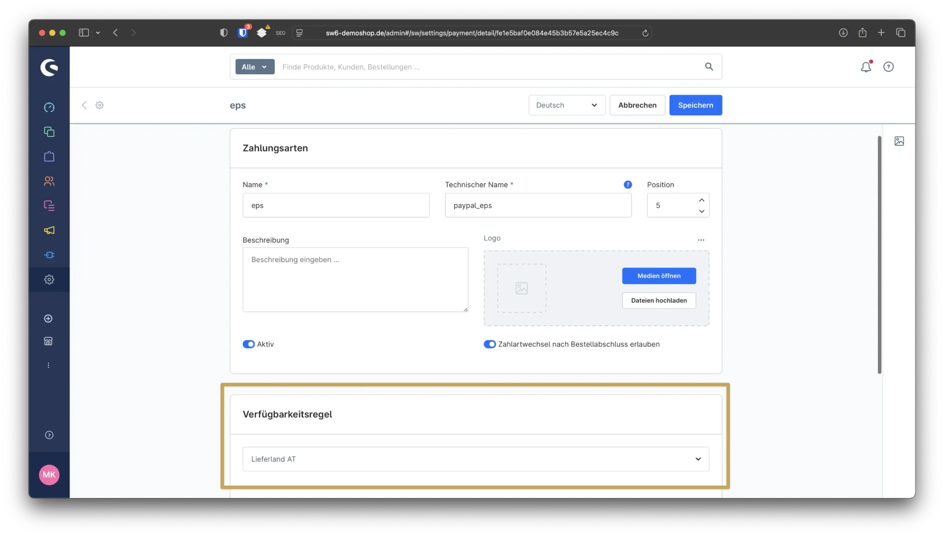Increase the Position value with up arrow
Viewport: 944px width, 536px height.
[x=702, y=200]
